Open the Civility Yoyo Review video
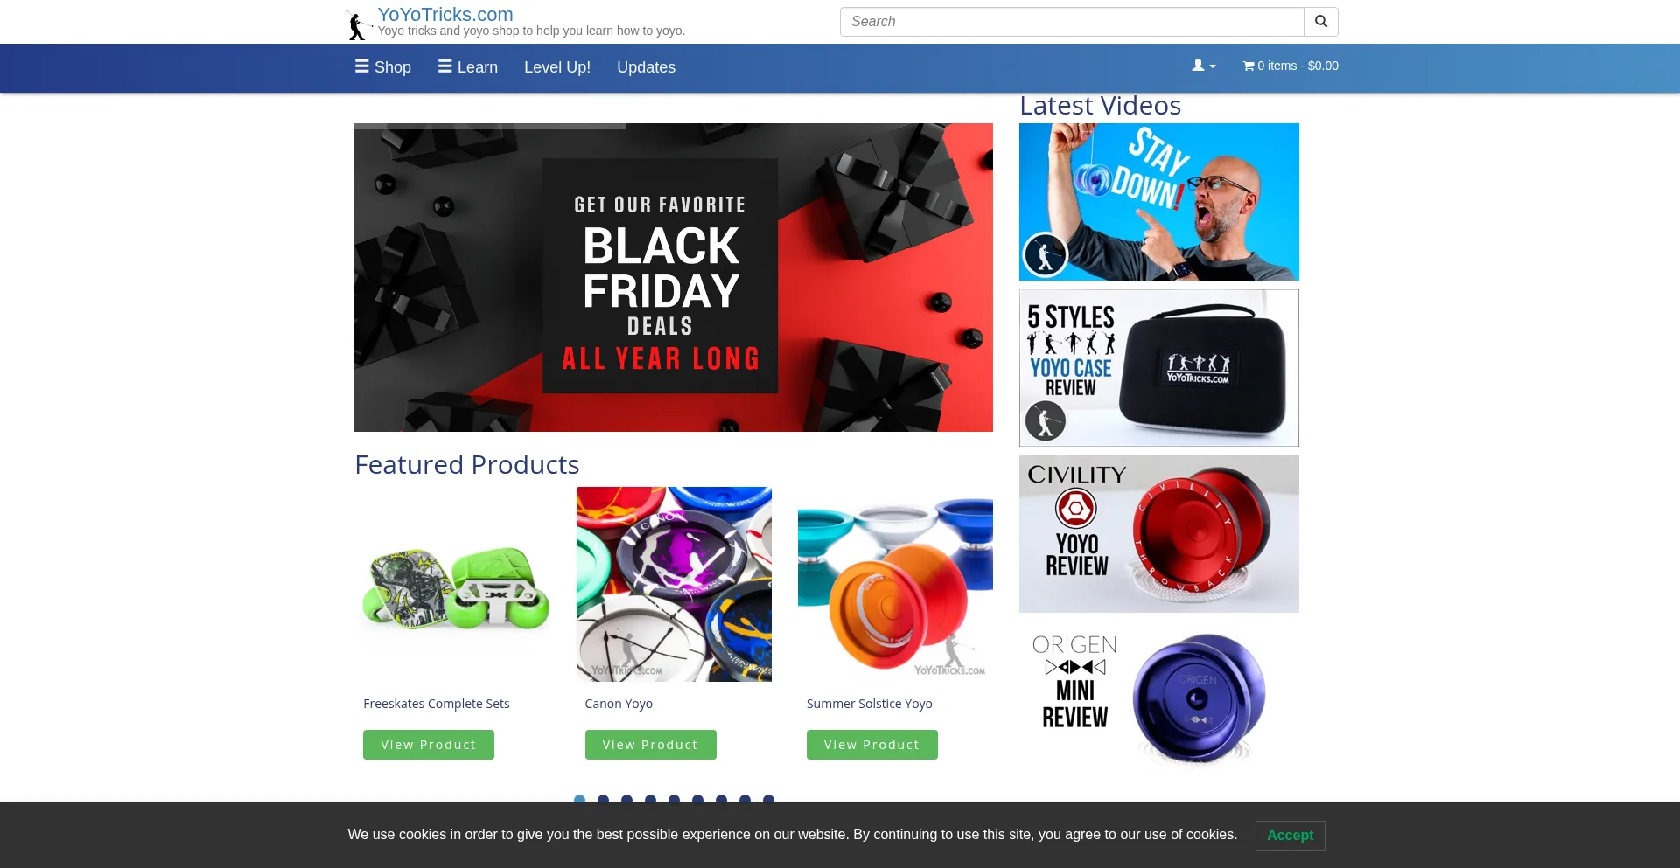This screenshot has width=1680, height=868. (x=1159, y=534)
